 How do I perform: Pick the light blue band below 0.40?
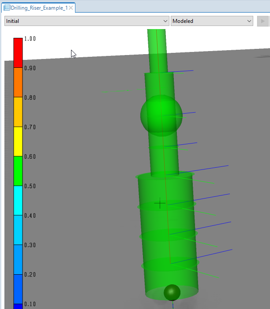point(18,230)
